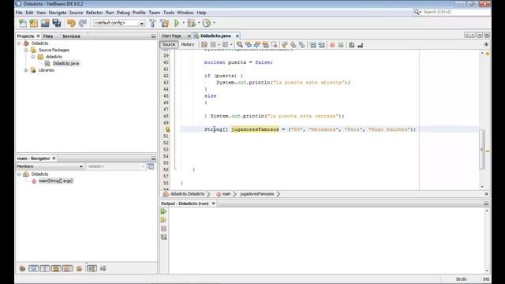505x284 pixels.
Task: Switch to the Files tab
Action: (47, 36)
